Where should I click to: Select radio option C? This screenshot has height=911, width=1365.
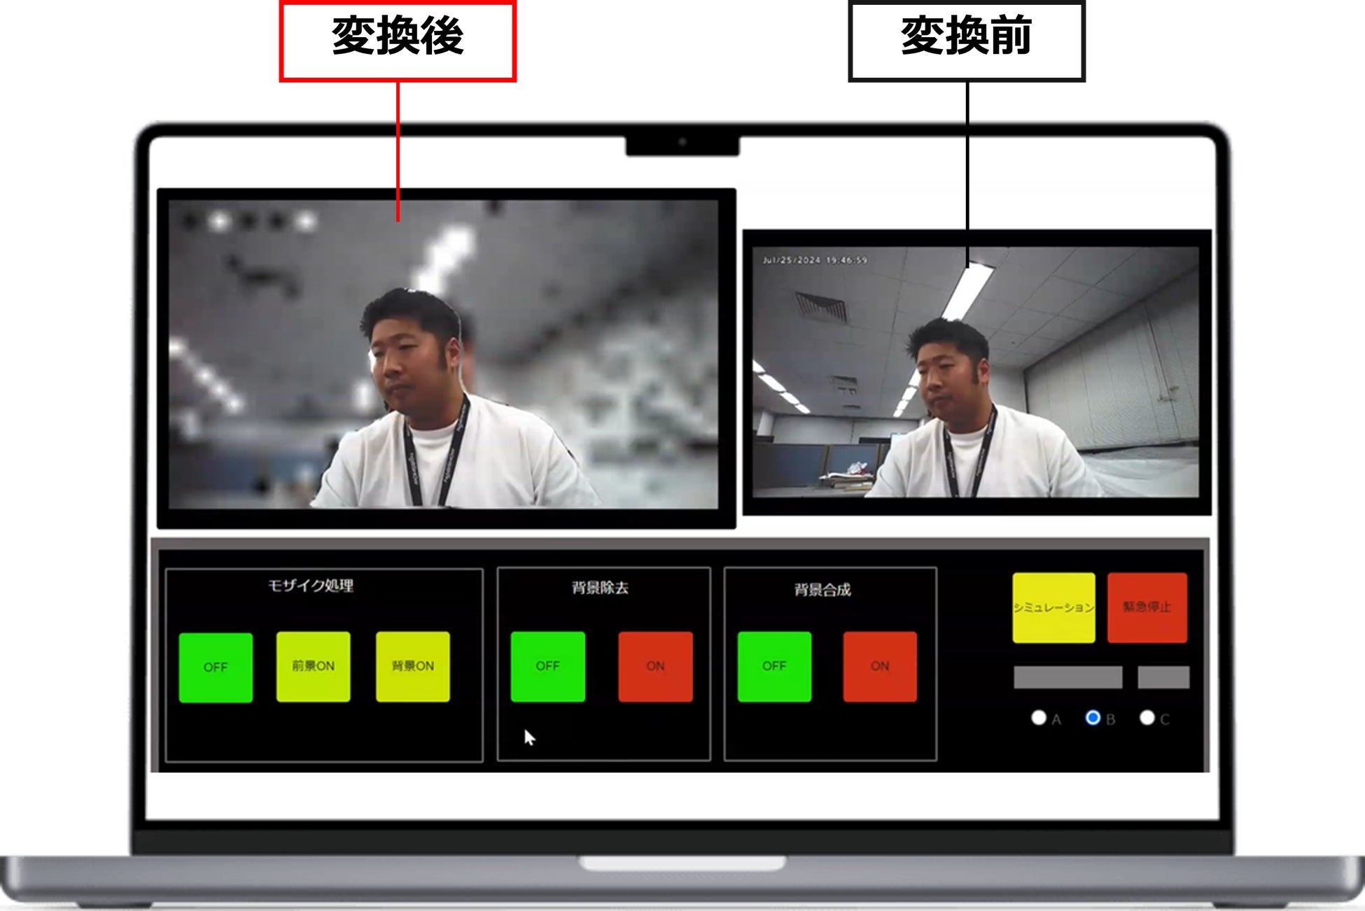coord(1147,718)
